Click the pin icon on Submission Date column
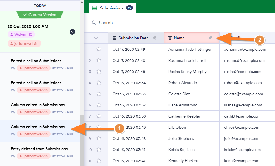The width and height of the screenshot is (275, 166). click(x=154, y=38)
